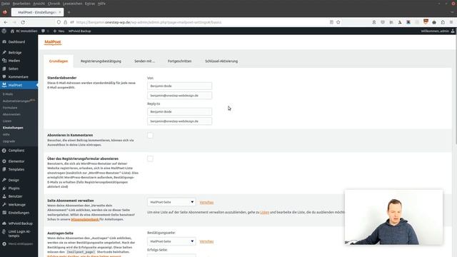
Task: Reload the page with the refresh icon
Action: pos(23,22)
